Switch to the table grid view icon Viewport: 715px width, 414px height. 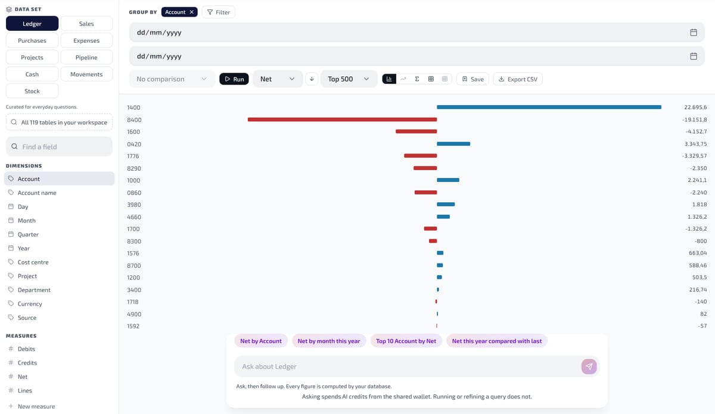[431, 79]
